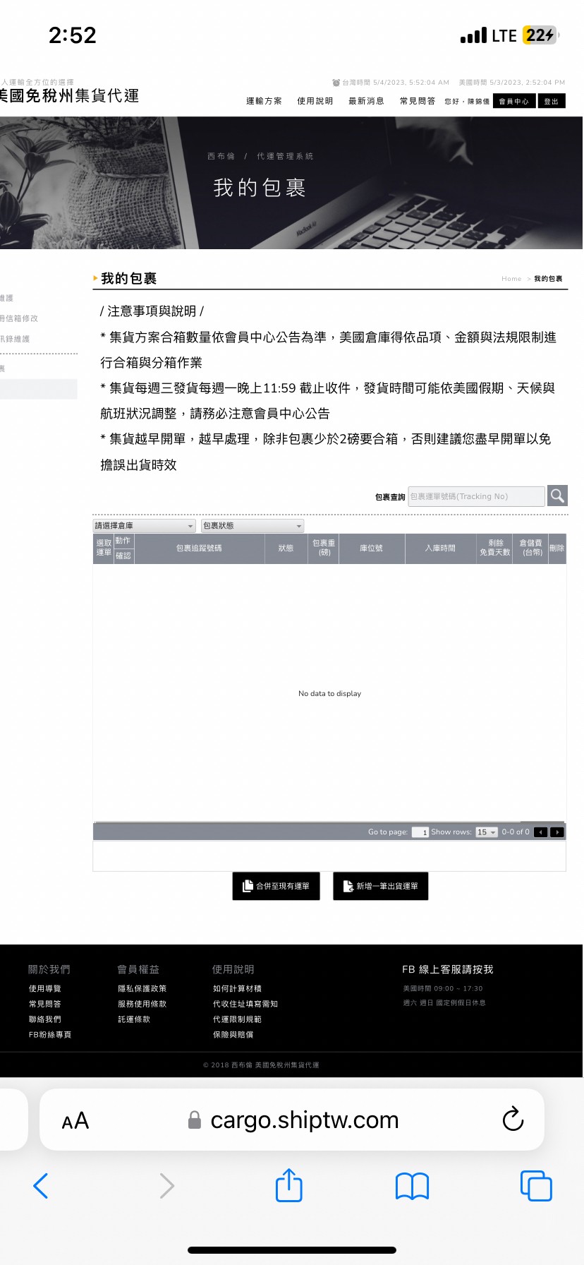
Task: Focus the Tracking No search field
Action: click(476, 496)
